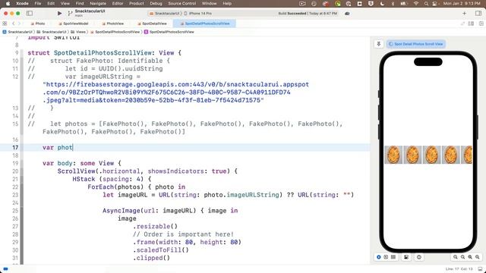Go back in editor history
486x273 pixels.
tap(14, 24)
